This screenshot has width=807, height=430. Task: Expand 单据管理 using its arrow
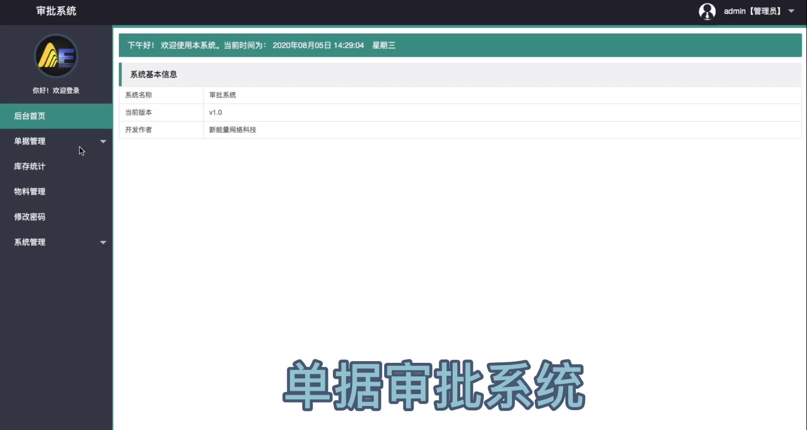pos(103,142)
